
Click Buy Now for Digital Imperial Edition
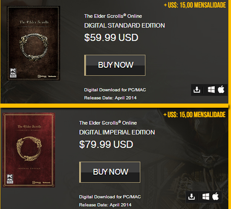(110, 172)
